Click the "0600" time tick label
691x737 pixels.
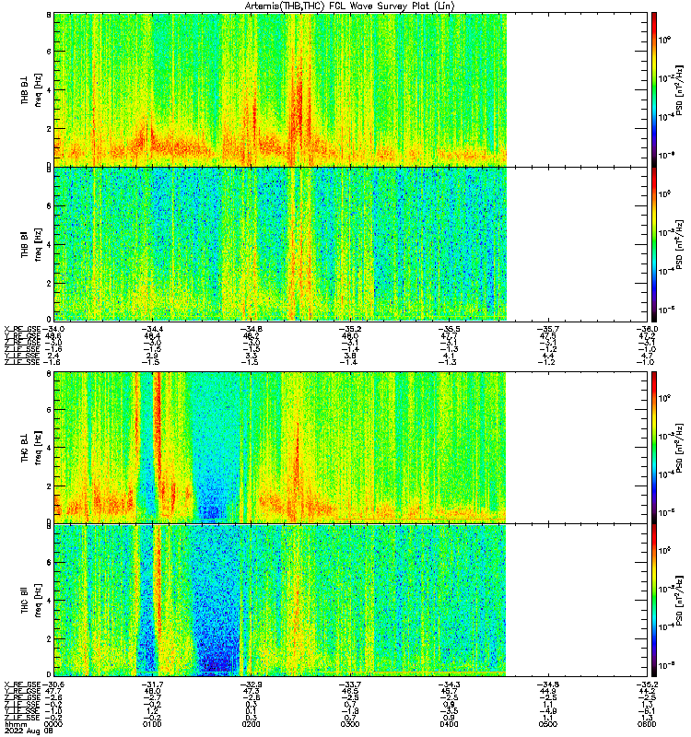coord(647,724)
